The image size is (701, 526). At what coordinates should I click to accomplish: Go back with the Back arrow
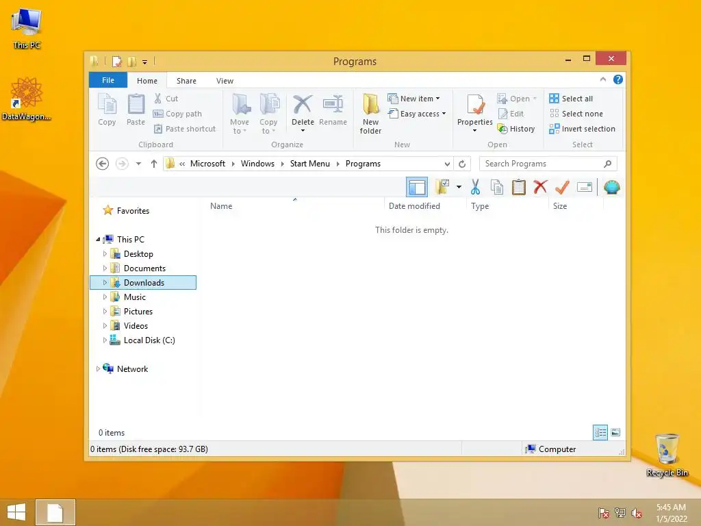[103, 164]
